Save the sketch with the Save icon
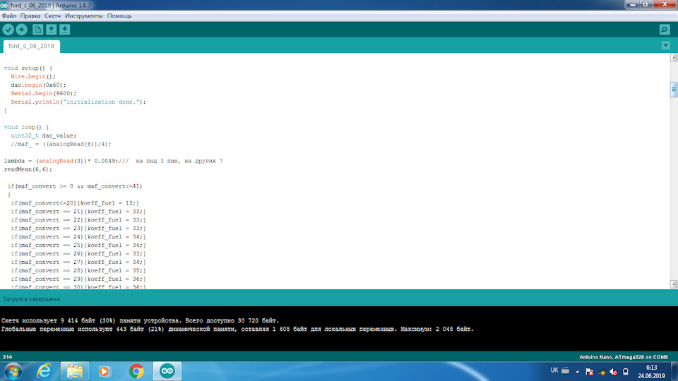 pyautogui.click(x=64, y=30)
